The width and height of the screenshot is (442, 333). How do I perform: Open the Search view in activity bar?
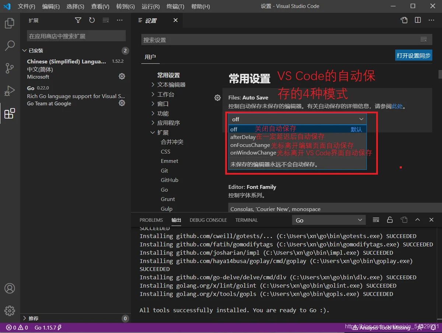coord(10,46)
